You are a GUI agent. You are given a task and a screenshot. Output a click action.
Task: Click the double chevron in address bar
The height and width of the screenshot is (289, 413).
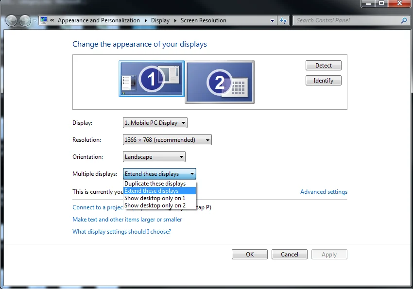click(x=52, y=20)
